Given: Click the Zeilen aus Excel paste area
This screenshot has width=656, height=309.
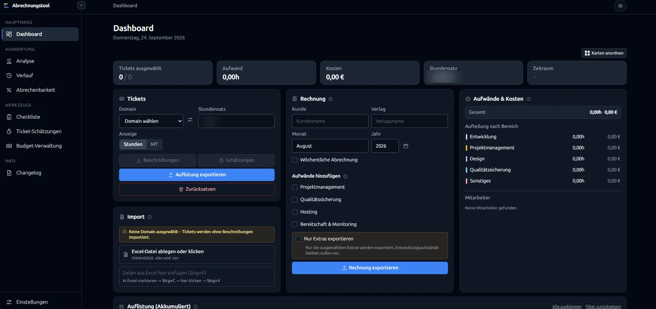Looking at the screenshot, I should [x=197, y=277].
